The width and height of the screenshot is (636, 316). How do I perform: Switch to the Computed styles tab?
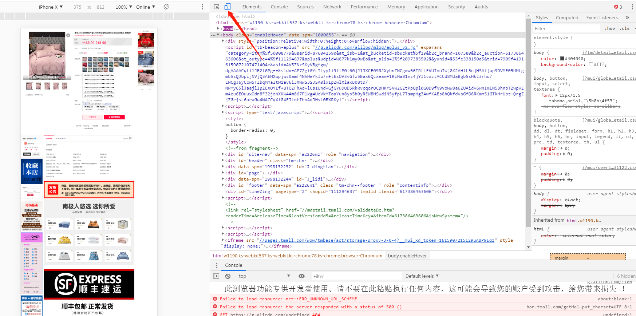coord(567,17)
